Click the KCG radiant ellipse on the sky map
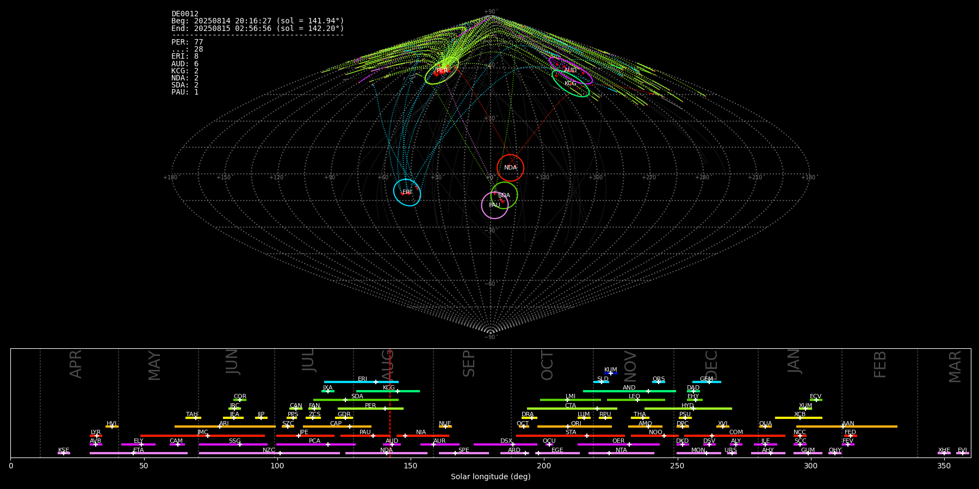Screen dimensions: 979x489 click(x=571, y=83)
